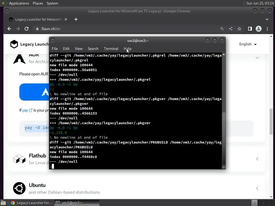Switch to Legacy Launcher taskbar button

coord(32,203)
